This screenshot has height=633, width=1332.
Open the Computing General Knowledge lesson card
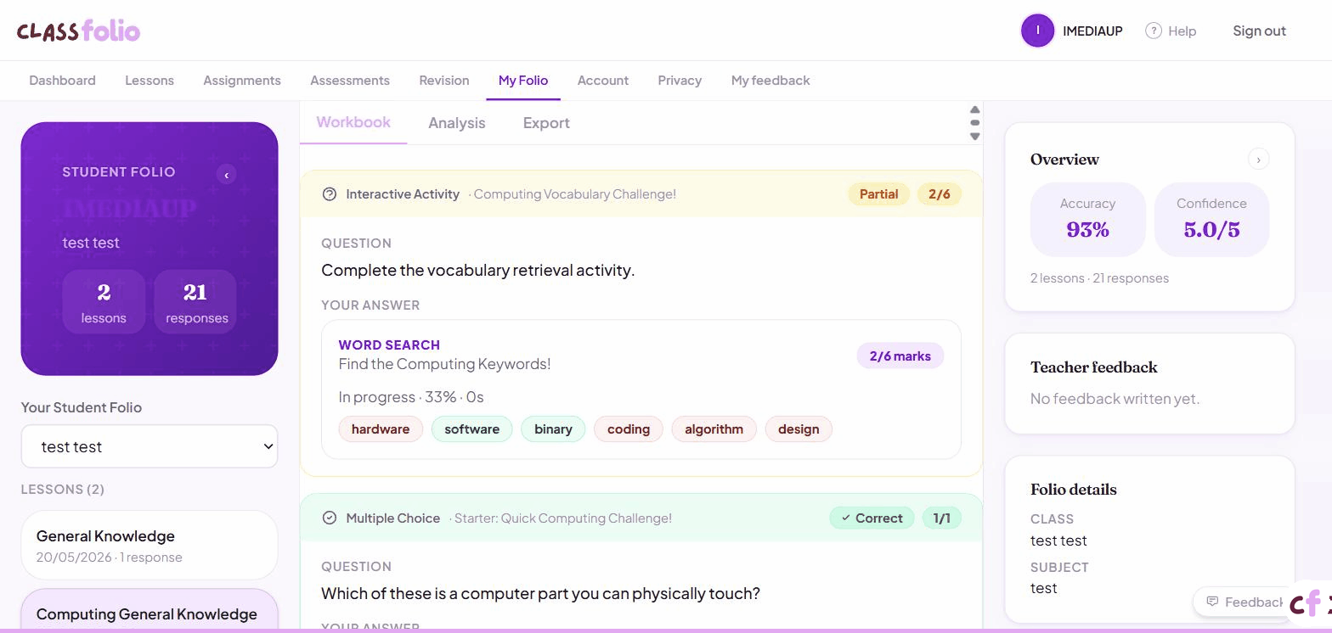click(150, 611)
